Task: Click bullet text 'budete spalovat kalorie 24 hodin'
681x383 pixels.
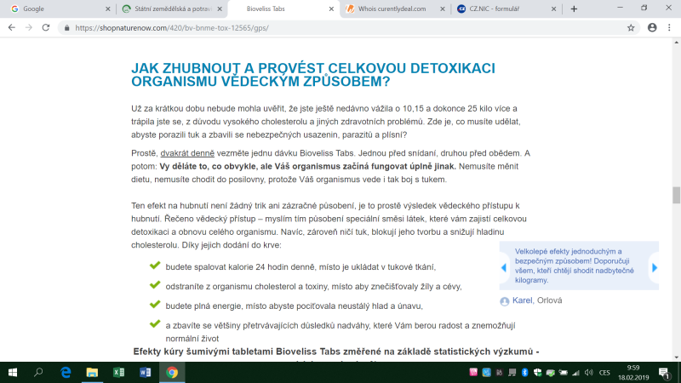Action: pos(300,267)
